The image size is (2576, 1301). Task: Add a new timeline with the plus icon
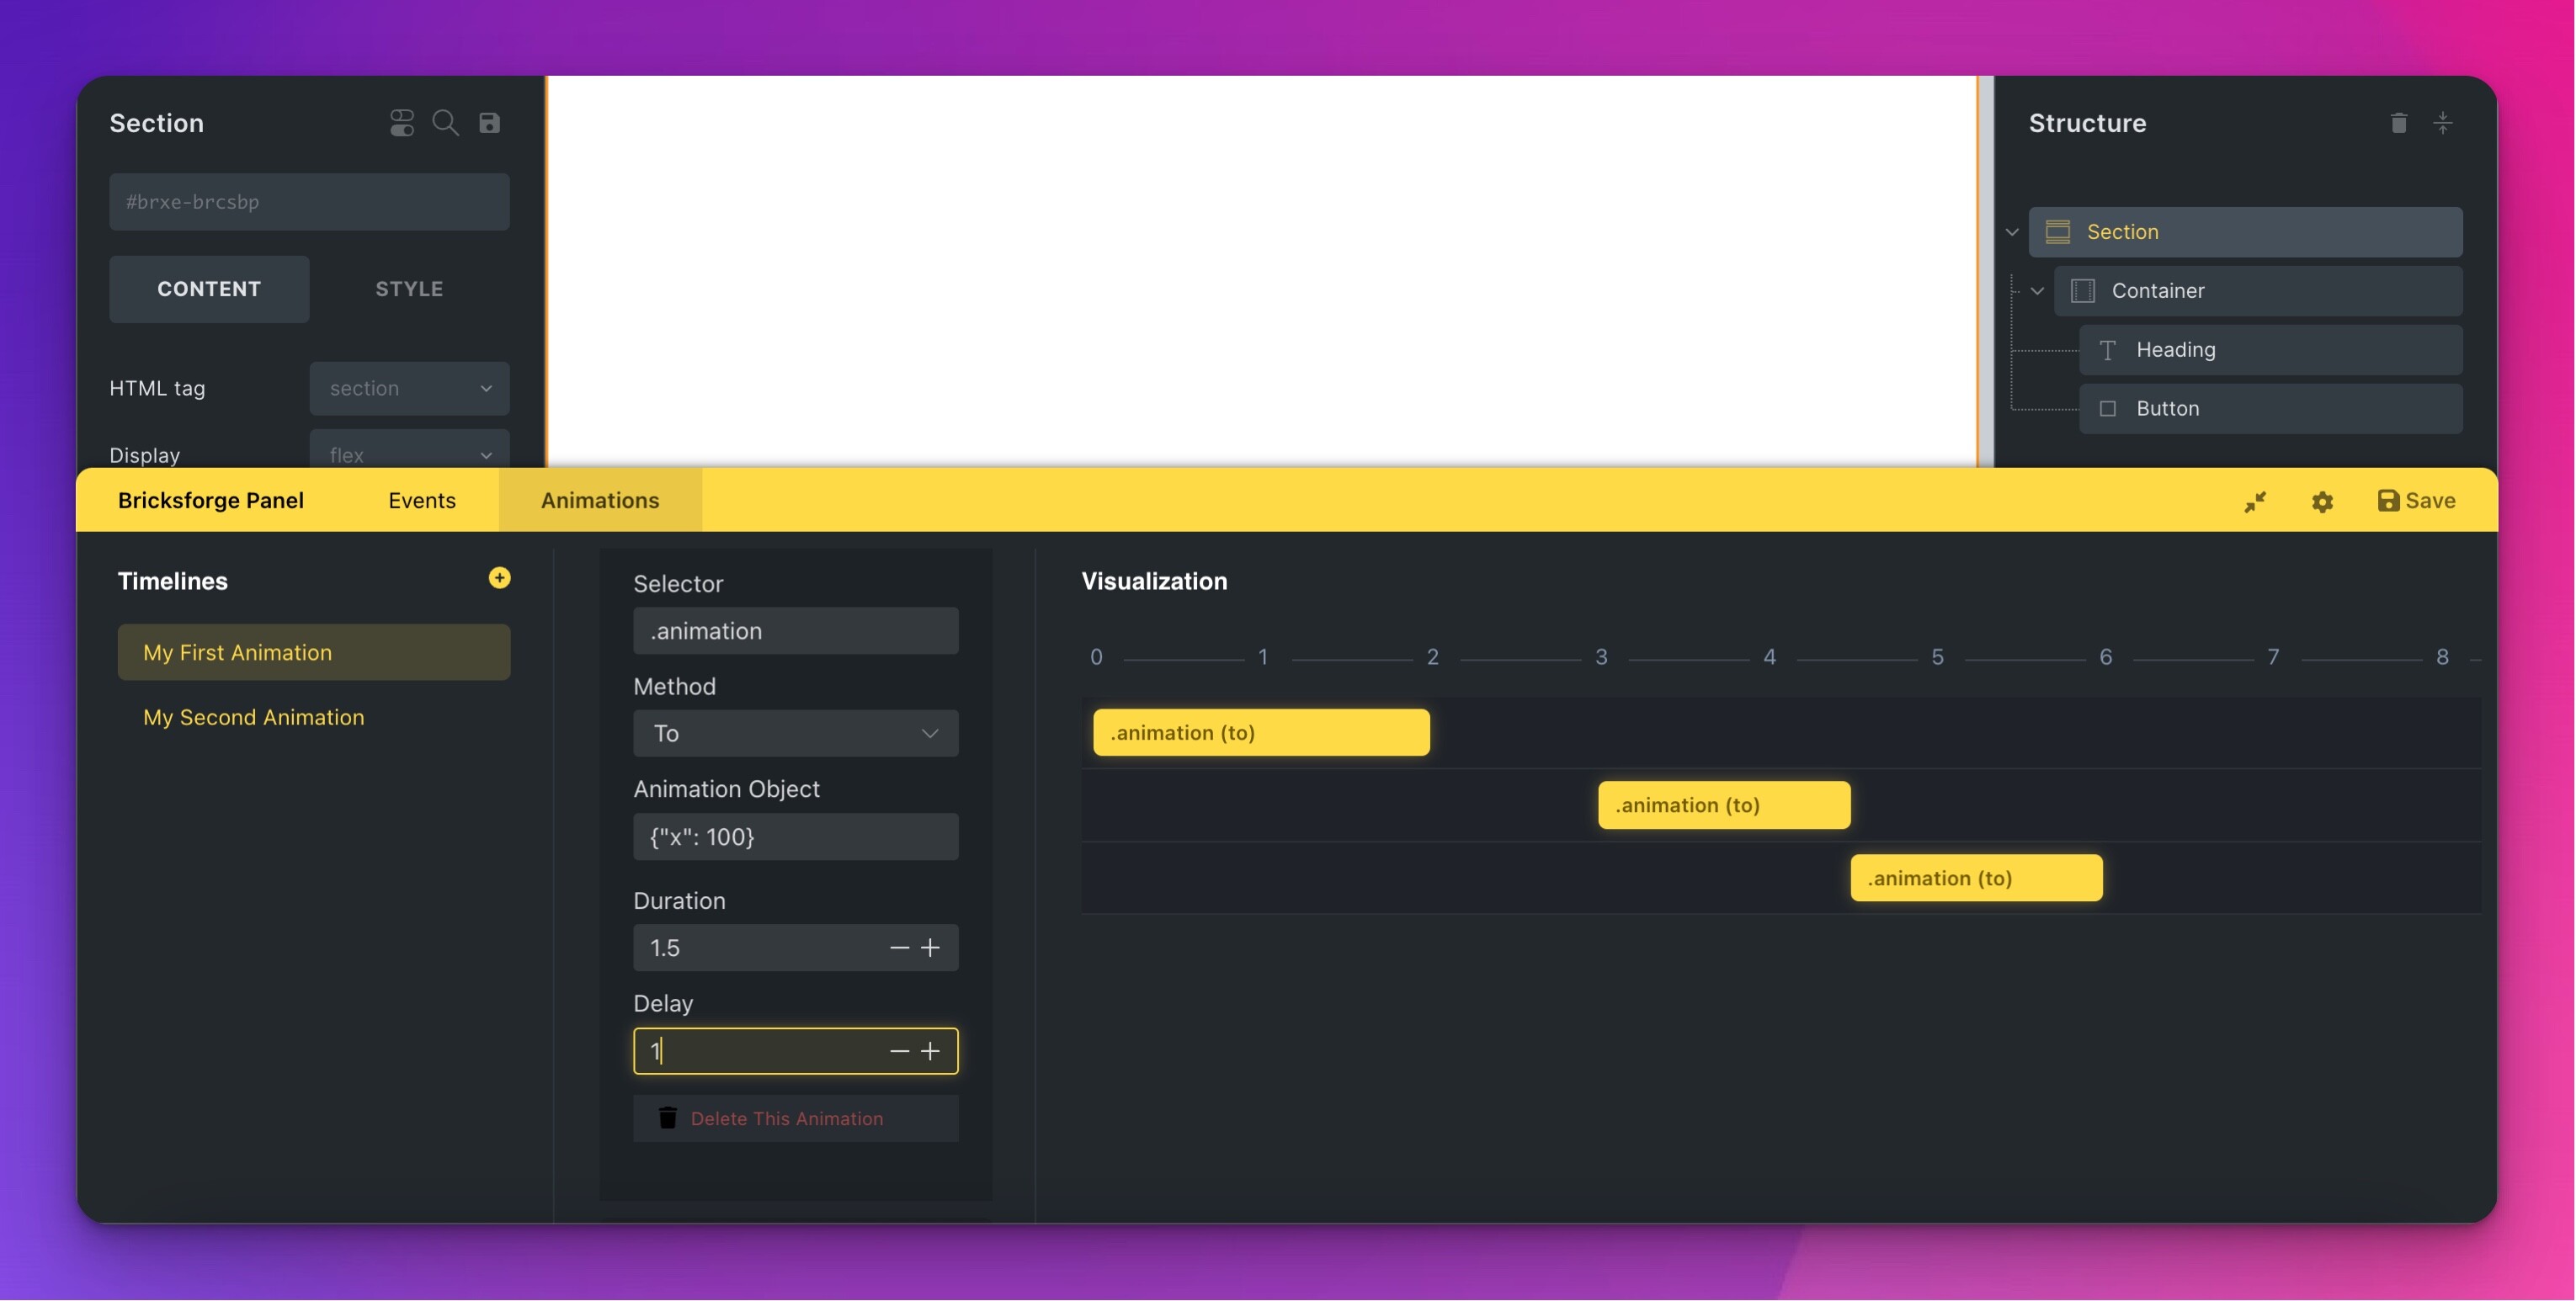[499, 578]
